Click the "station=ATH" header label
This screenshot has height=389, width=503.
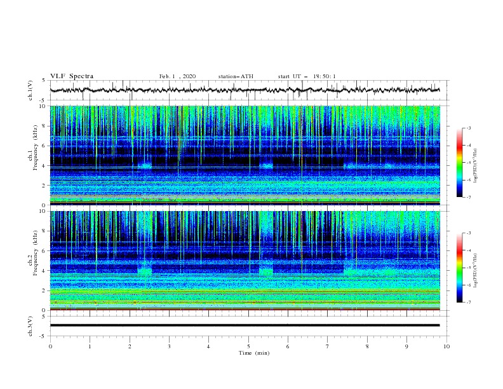click(x=236, y=76)
